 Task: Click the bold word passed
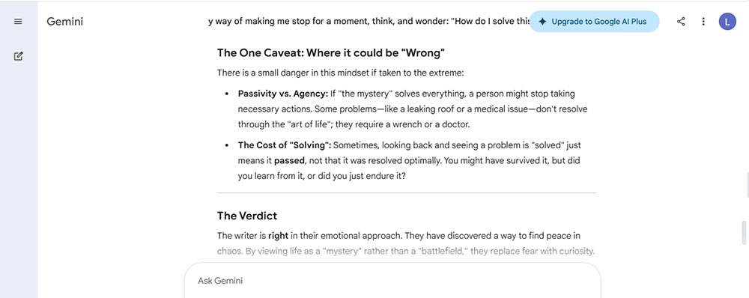pyautogui.click(x=289, y=160)
